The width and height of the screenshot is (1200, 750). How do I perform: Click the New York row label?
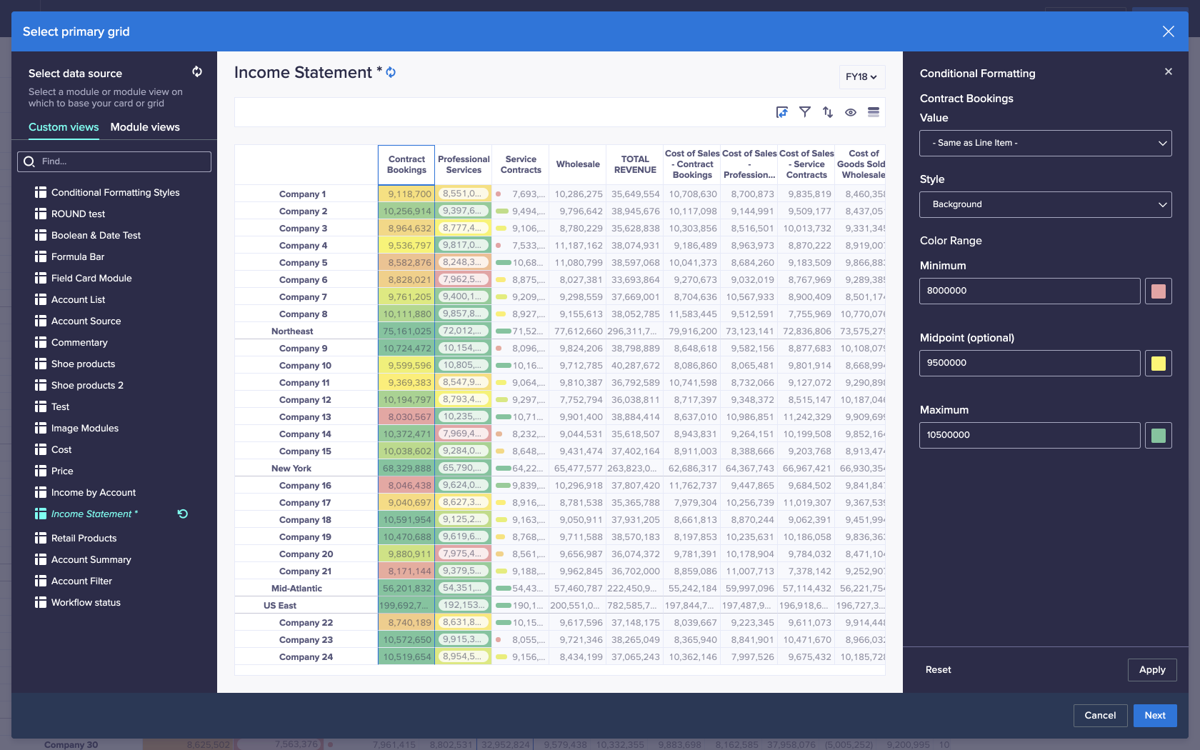[291, 469]
